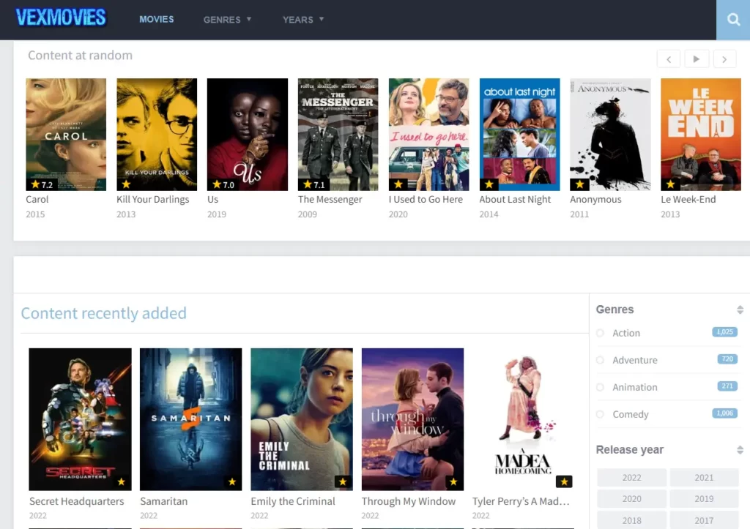Click the Animation count badge 271
Image resolution: width=750 pixels, height=529 pixels.
coord(727,386)
